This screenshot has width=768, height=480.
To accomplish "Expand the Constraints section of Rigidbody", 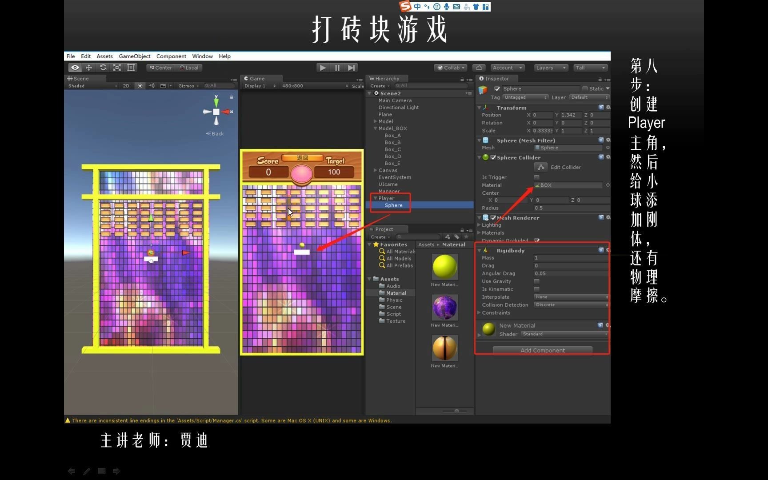I will [496, 312].
